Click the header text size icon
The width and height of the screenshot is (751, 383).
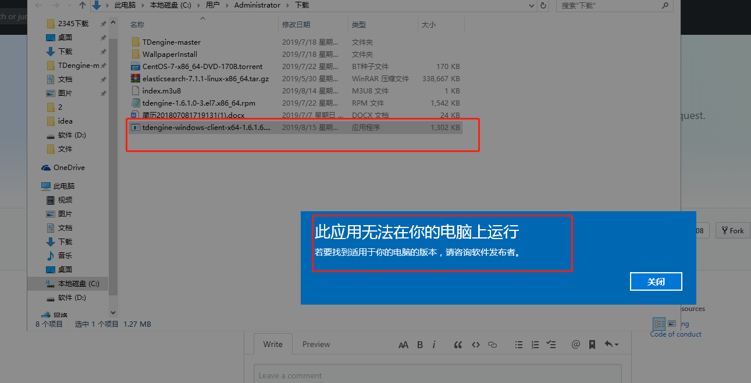403,345
